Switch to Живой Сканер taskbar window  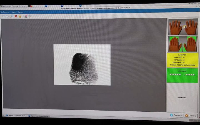coord(15,116)
